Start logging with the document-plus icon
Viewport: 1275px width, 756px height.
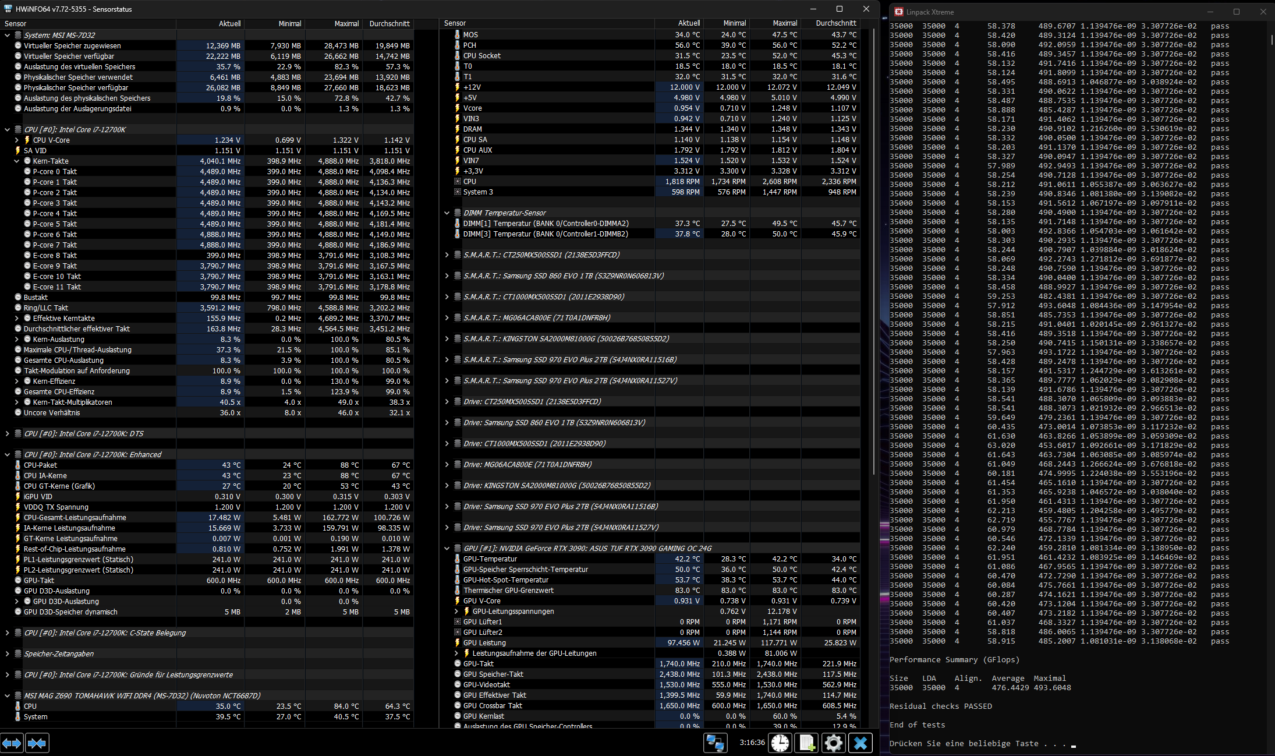807,743
